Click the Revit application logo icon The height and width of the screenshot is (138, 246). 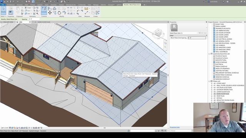(2, 2)
